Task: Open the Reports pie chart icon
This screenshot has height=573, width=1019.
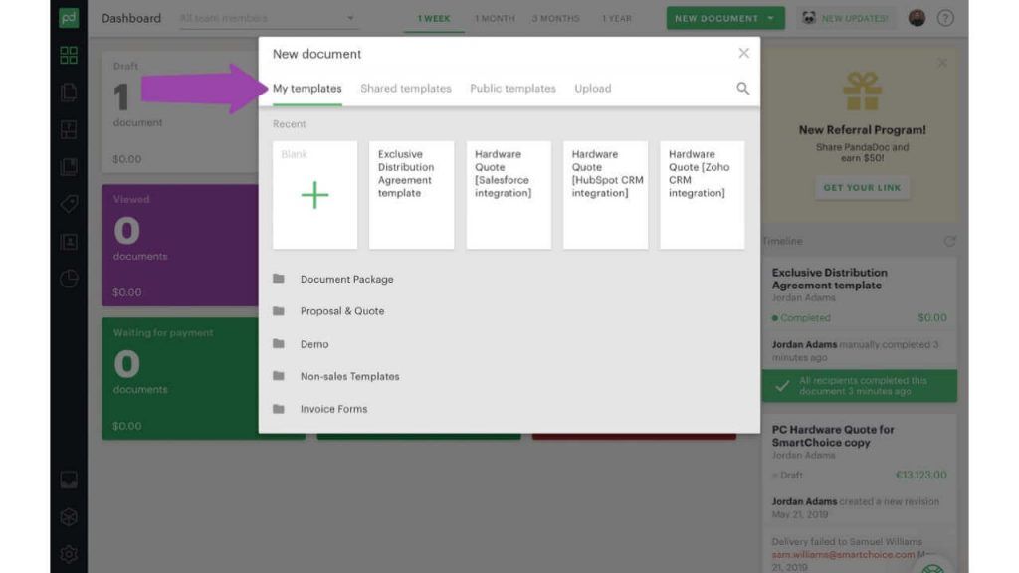Action: 69,279
